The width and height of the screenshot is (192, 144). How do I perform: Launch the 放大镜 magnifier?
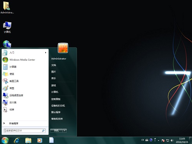pyautogui.click(x=25, y=103)
